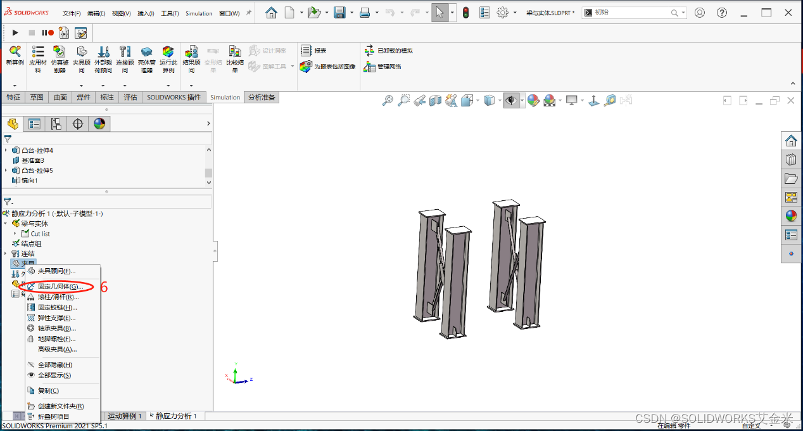Open the Simulation menu in menu bar
Viewport: 803px width, 431px height.
tap(199, 13)
